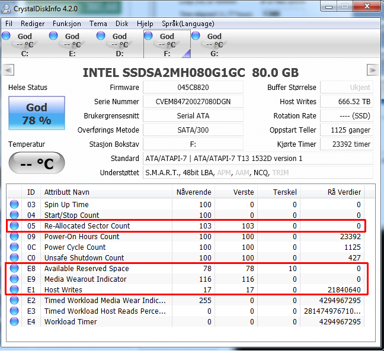
Task: Open the Funksjon menu
Action: pos(66,24)
